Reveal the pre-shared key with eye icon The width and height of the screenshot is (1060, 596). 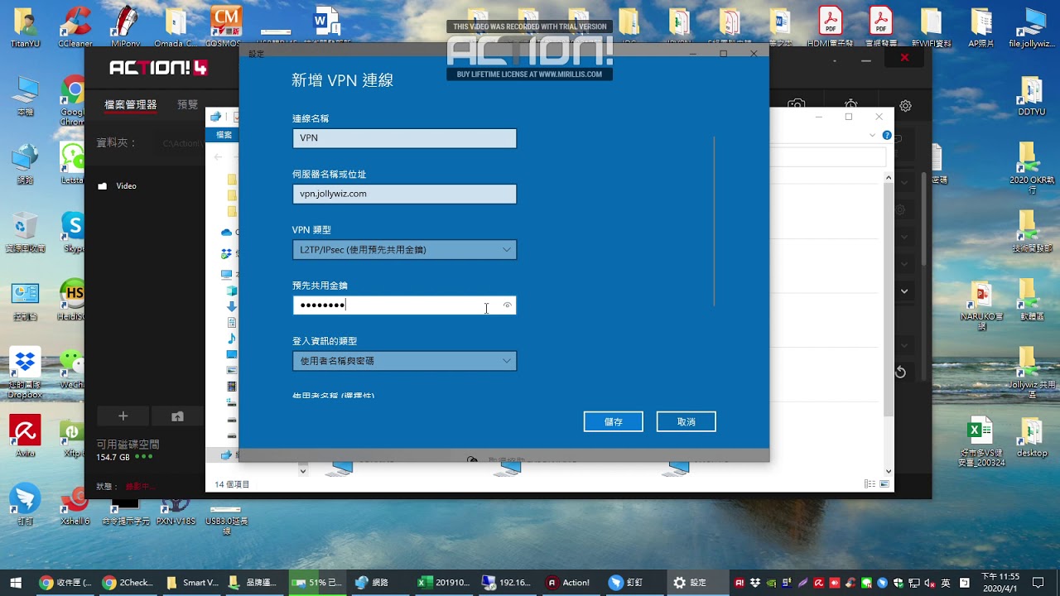coord(508,305)
